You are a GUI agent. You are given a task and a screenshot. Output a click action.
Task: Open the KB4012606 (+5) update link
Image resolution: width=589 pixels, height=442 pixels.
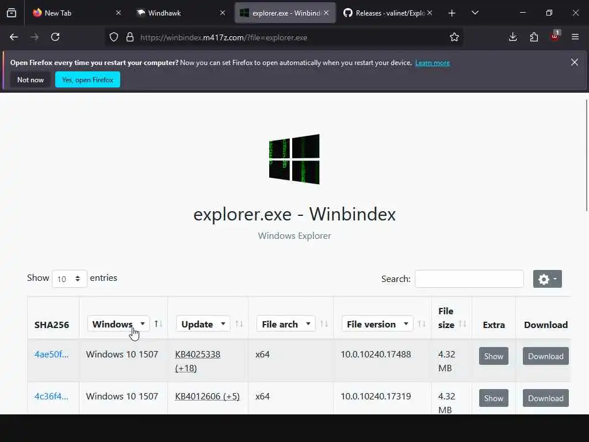click(207, 397)
